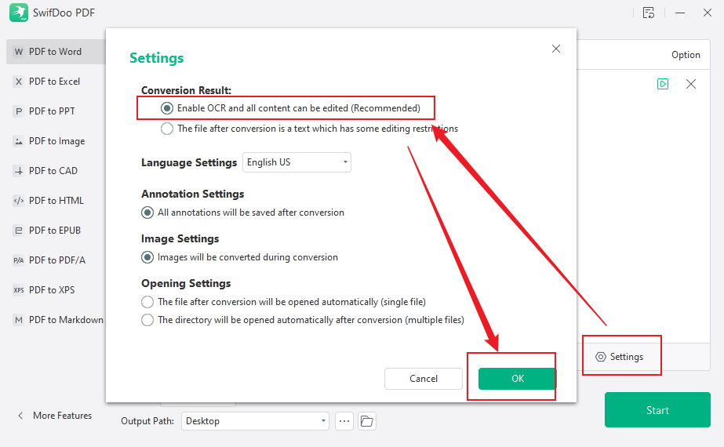The width and height of the screenshot is (724, 447).
Task: Go back via More Features chevron
Action: click(x=20, y=415)
